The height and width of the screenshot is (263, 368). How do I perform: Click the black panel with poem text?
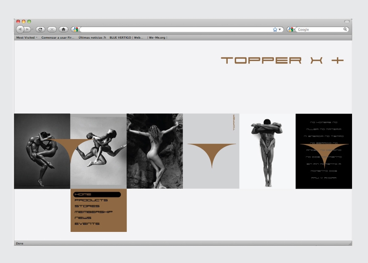pyautogui.click(x=323, y=151)
